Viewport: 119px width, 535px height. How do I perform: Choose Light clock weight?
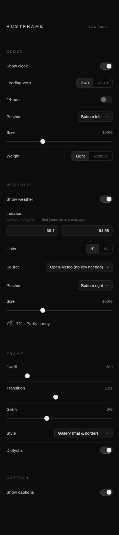pyautogui.click(x=80, y=156)
